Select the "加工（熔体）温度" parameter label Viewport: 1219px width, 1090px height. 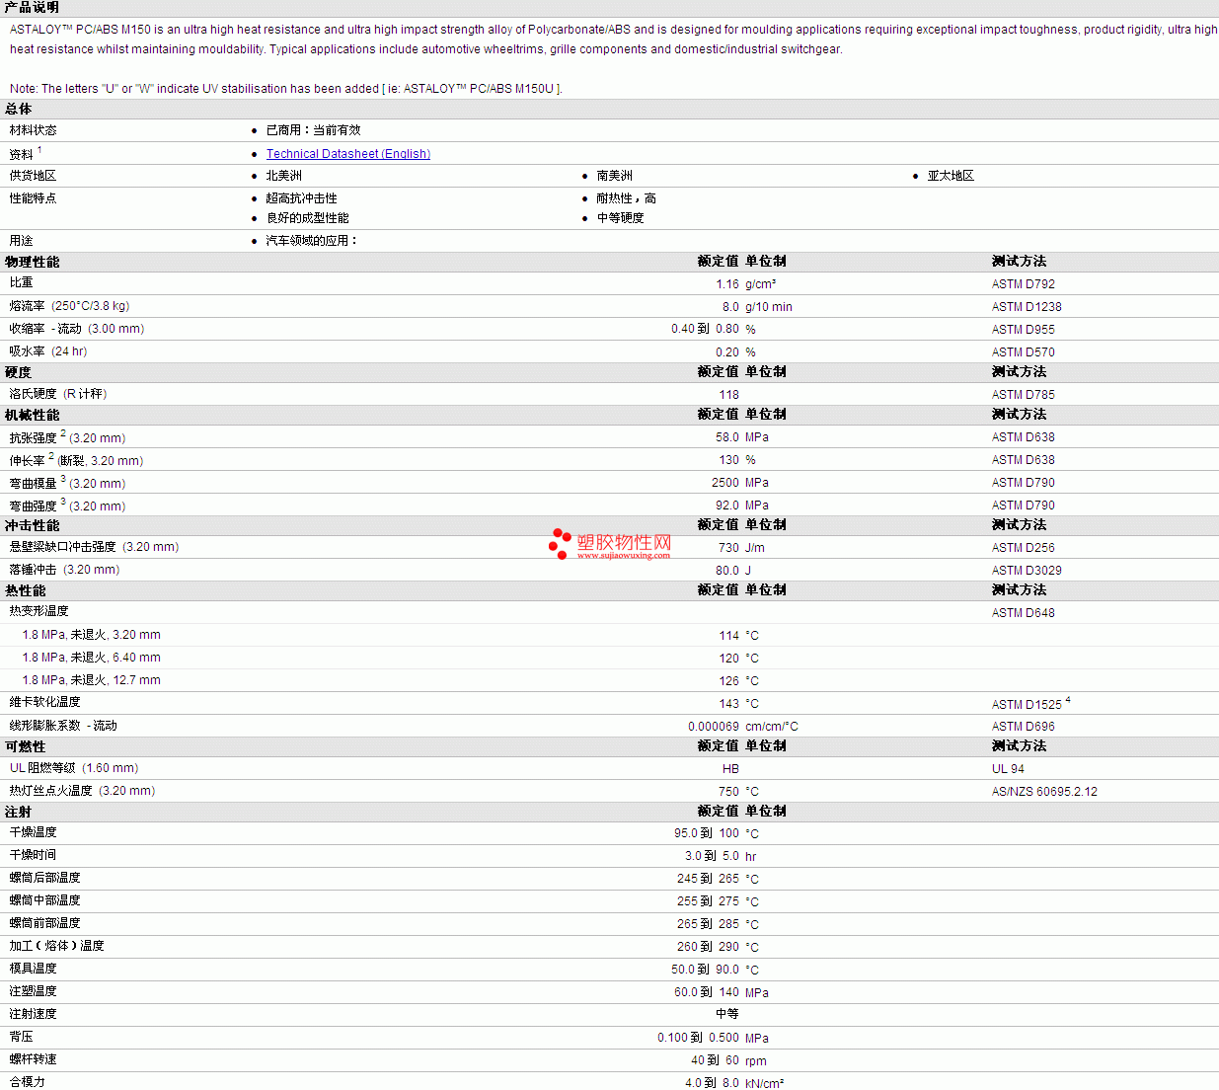point(57,946)
